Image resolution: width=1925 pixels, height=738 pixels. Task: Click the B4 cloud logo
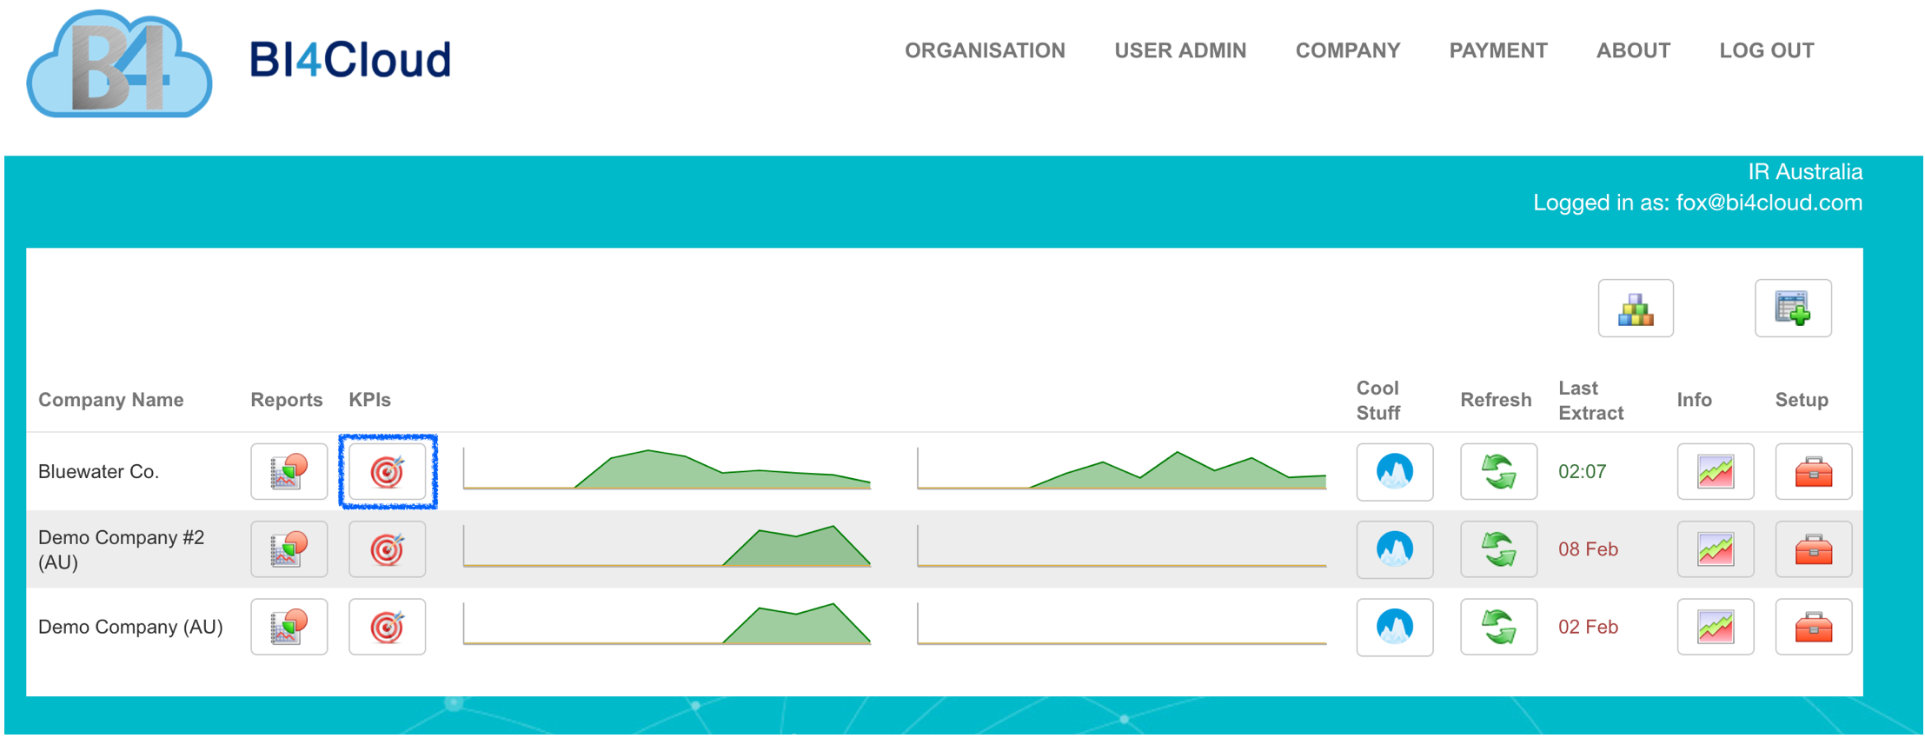pyautogui.click(x=119, y=63)
